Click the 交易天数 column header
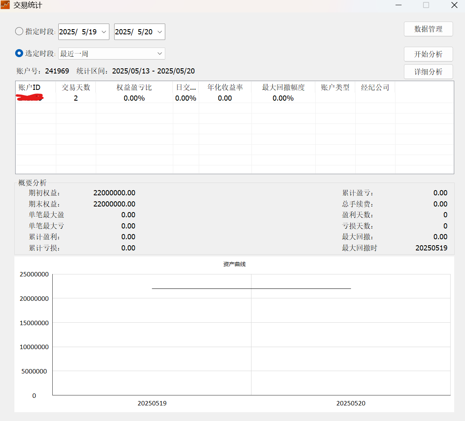Viewport: 465px width, 421px height. (x=76, y=87)
